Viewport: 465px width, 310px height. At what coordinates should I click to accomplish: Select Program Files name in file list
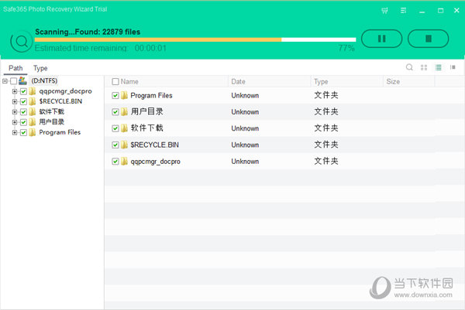point(151,96)
